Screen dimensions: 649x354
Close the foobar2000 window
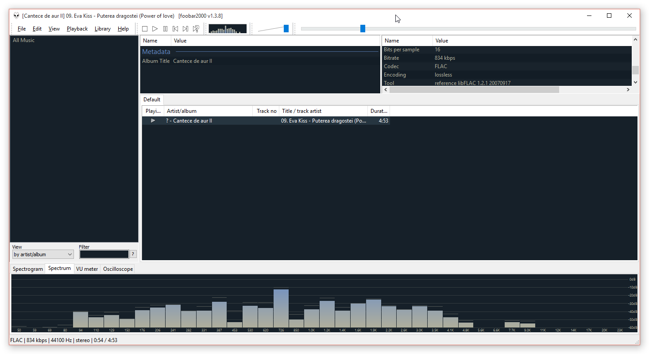(630, 15)
